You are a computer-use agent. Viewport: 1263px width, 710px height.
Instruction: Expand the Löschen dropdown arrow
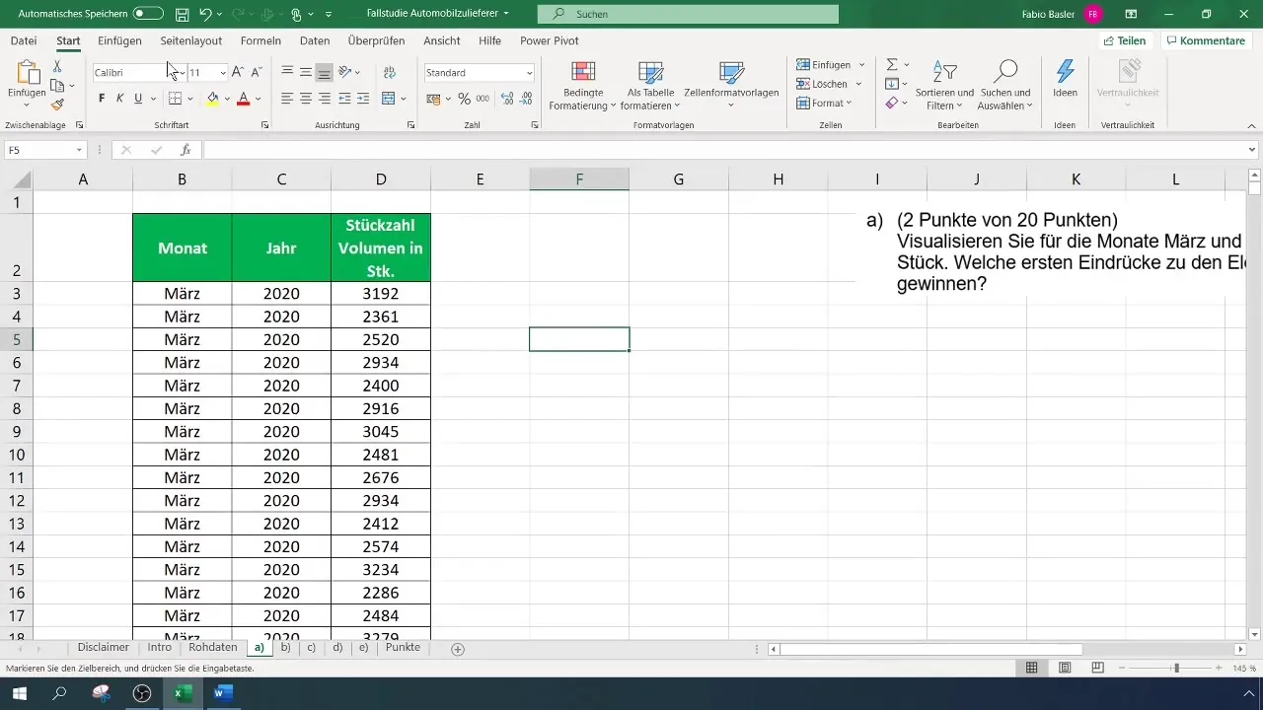pos(860,85)
